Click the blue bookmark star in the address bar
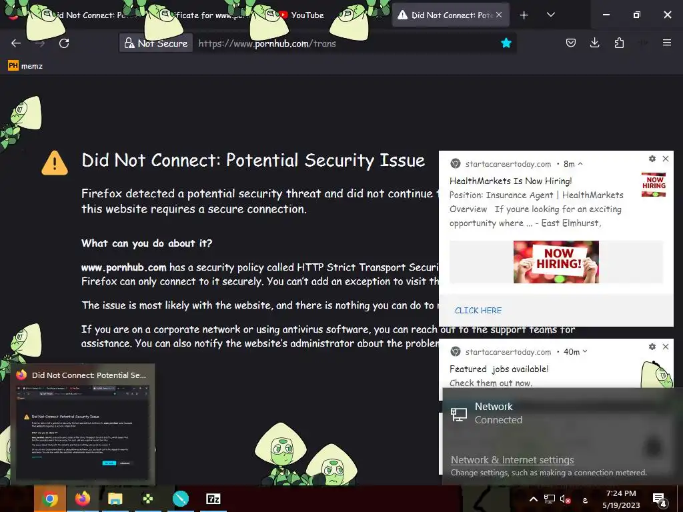 pyautogui.click(x=506, y=43)
